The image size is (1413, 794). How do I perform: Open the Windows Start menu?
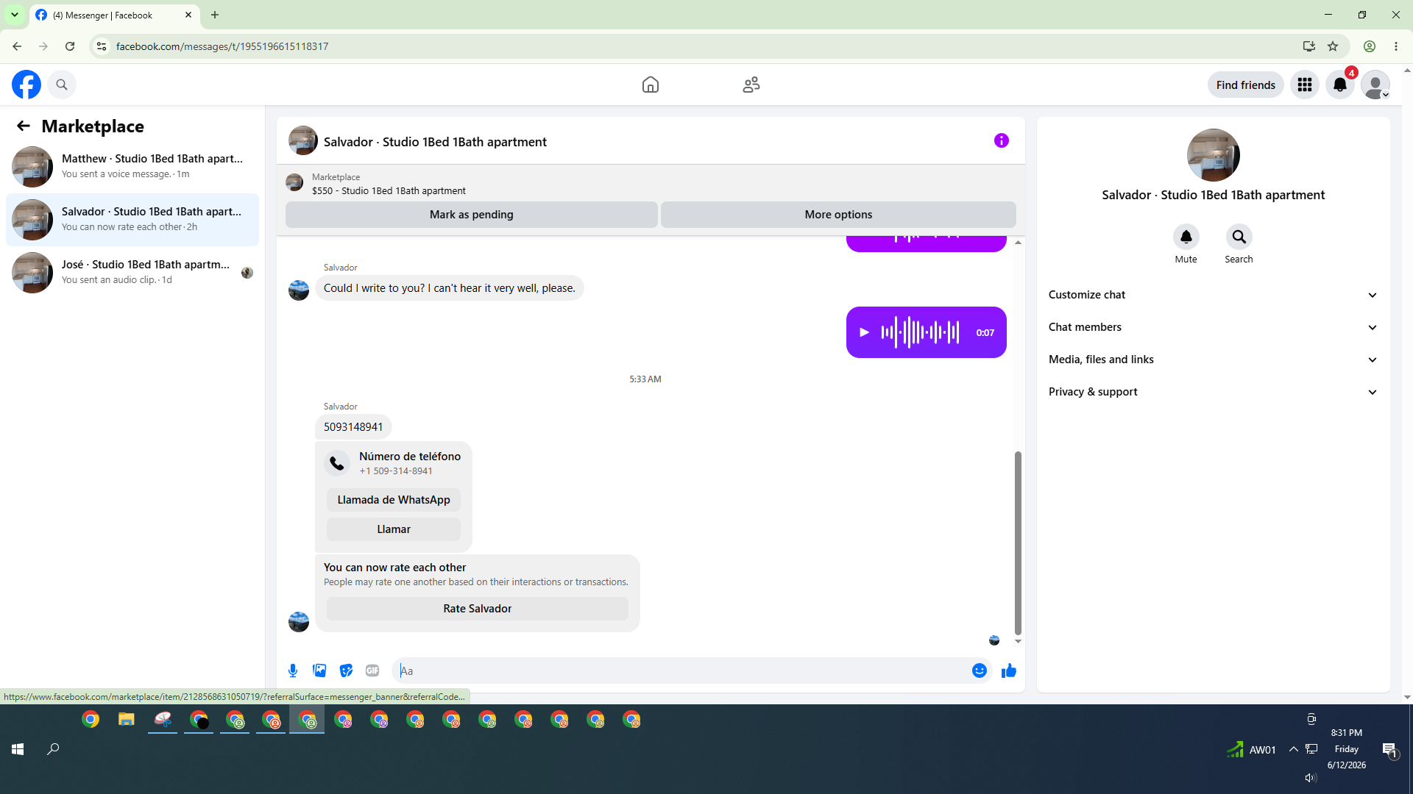(18, 749)
